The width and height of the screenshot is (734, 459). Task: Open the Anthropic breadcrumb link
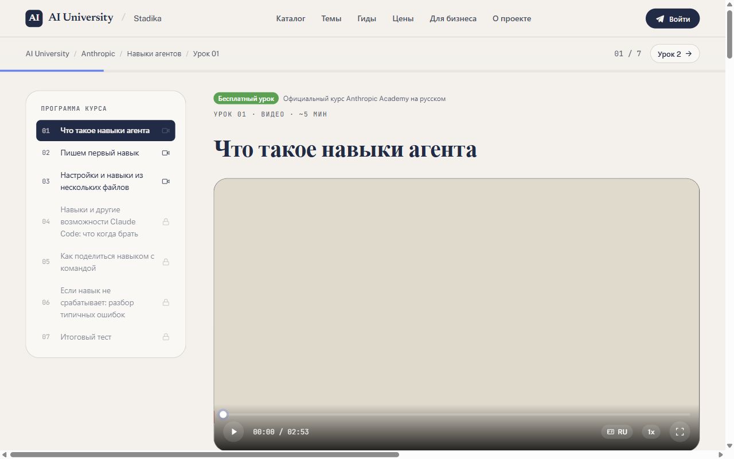tap(98, 53)
